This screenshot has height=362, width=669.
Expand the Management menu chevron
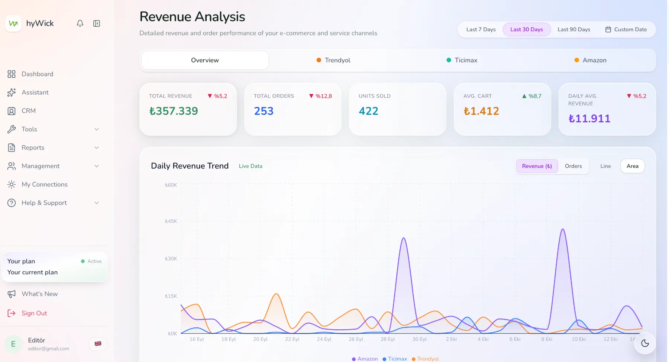[x=97, y=166]
